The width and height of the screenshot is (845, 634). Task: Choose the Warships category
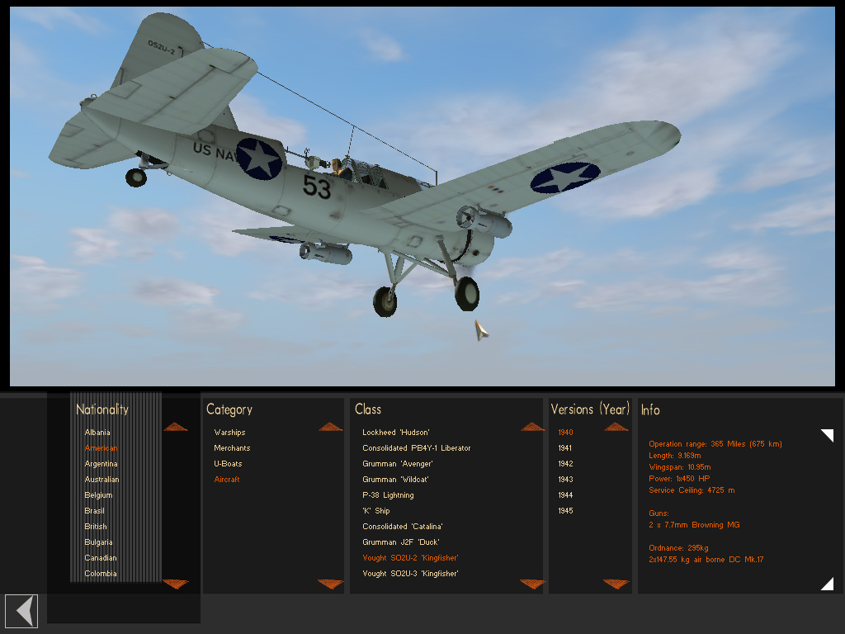[229, 433]
